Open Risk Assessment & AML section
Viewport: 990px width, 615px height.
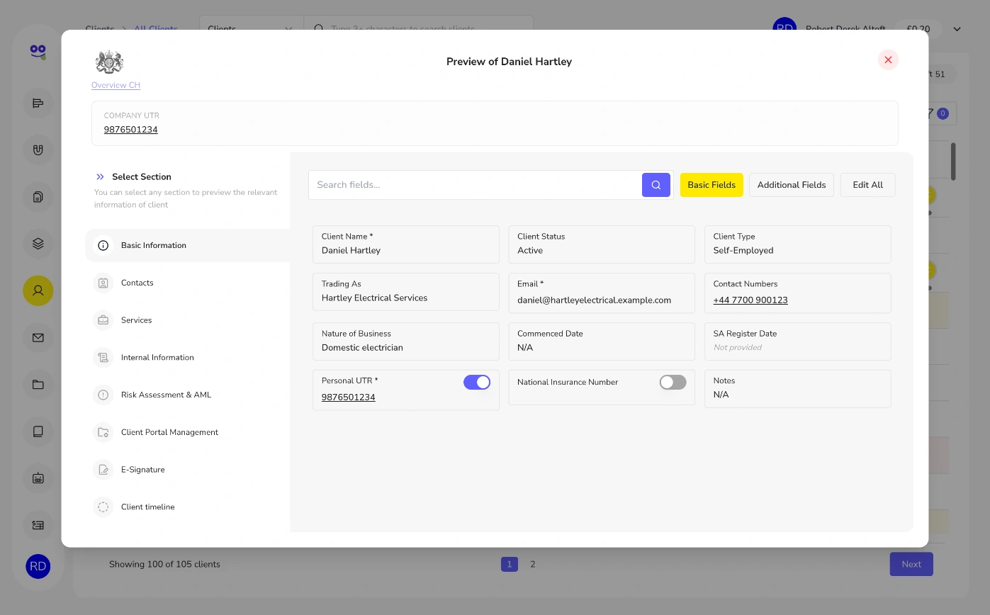[188, 395]
